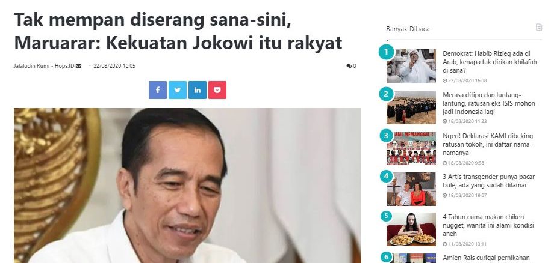Open eks ISIS mohon jadi Indonesia article
Viewport: 554px width, 263px height.
[x=489, y=103]
